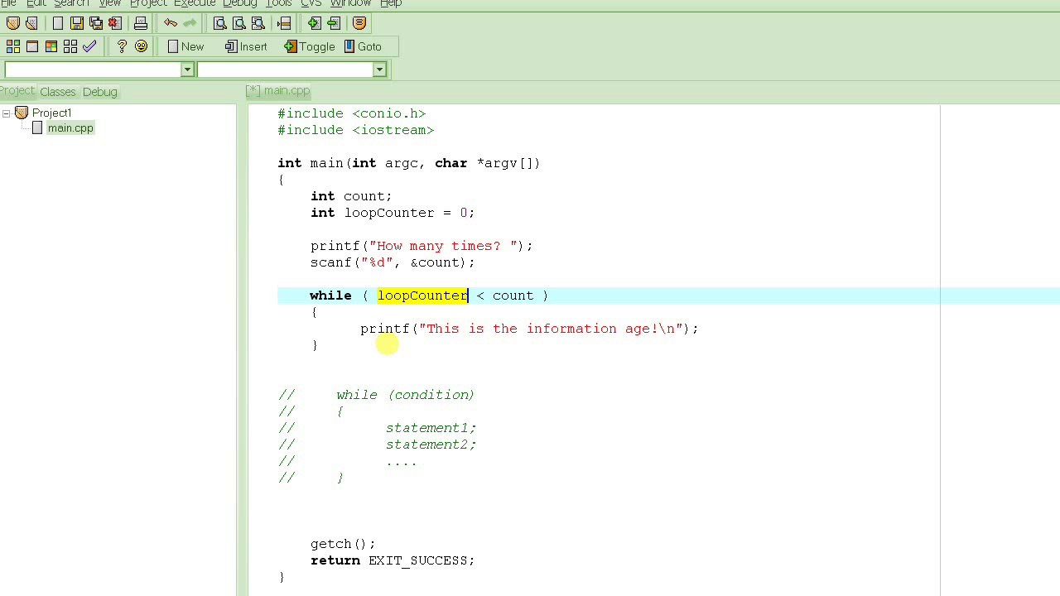Remove file from project green minus icon

point(334,23)
